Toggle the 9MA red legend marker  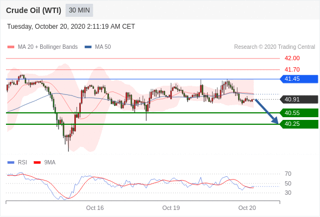(37, 163)
